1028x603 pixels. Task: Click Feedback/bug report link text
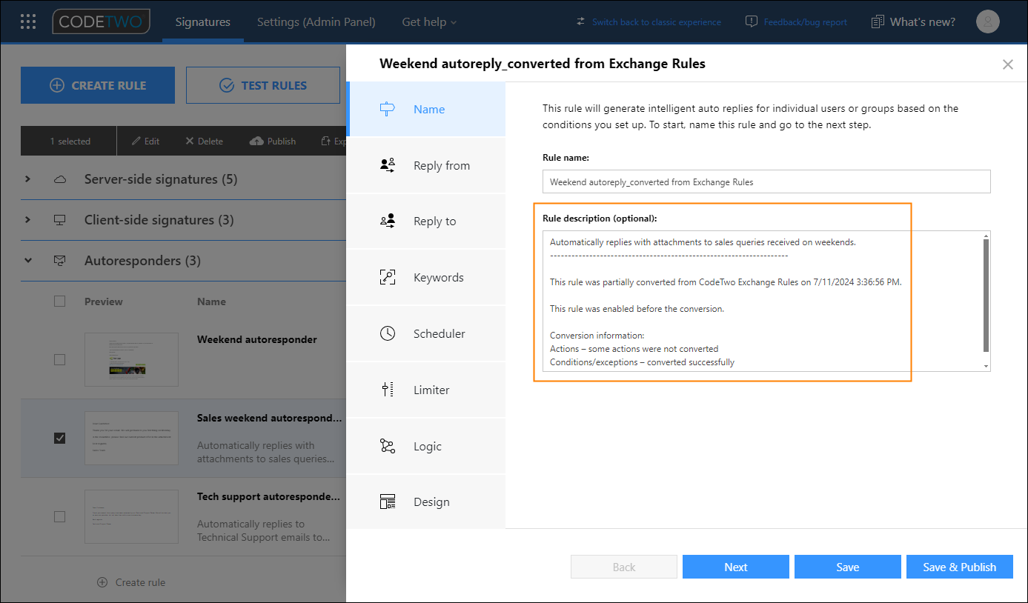[806, 22]
